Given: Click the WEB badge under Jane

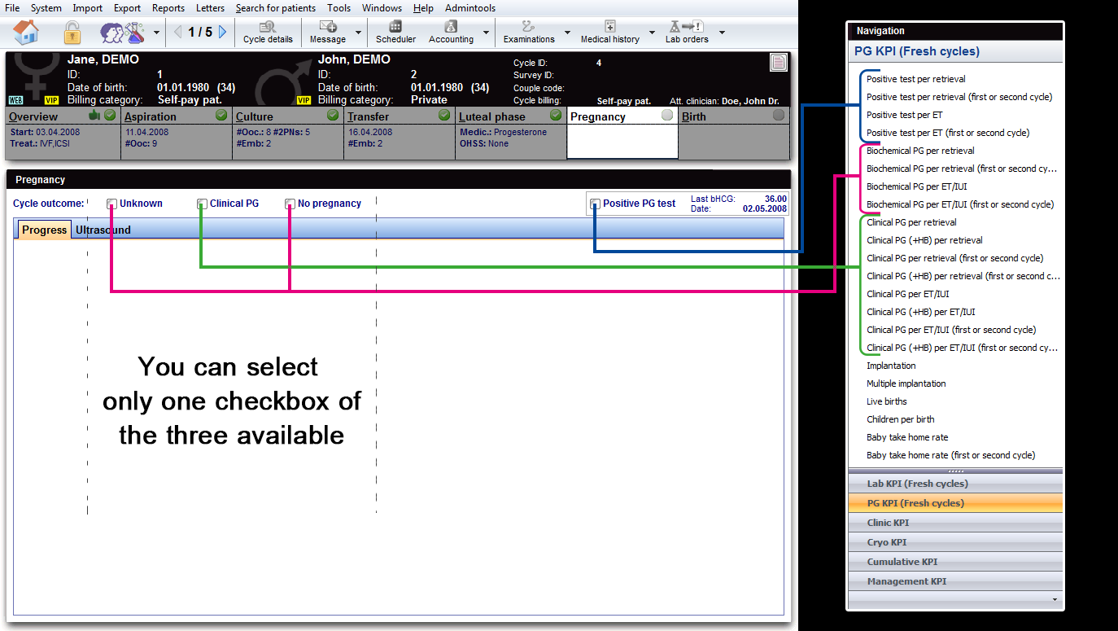Looking at the screenshot, I should tap(15, 100).
